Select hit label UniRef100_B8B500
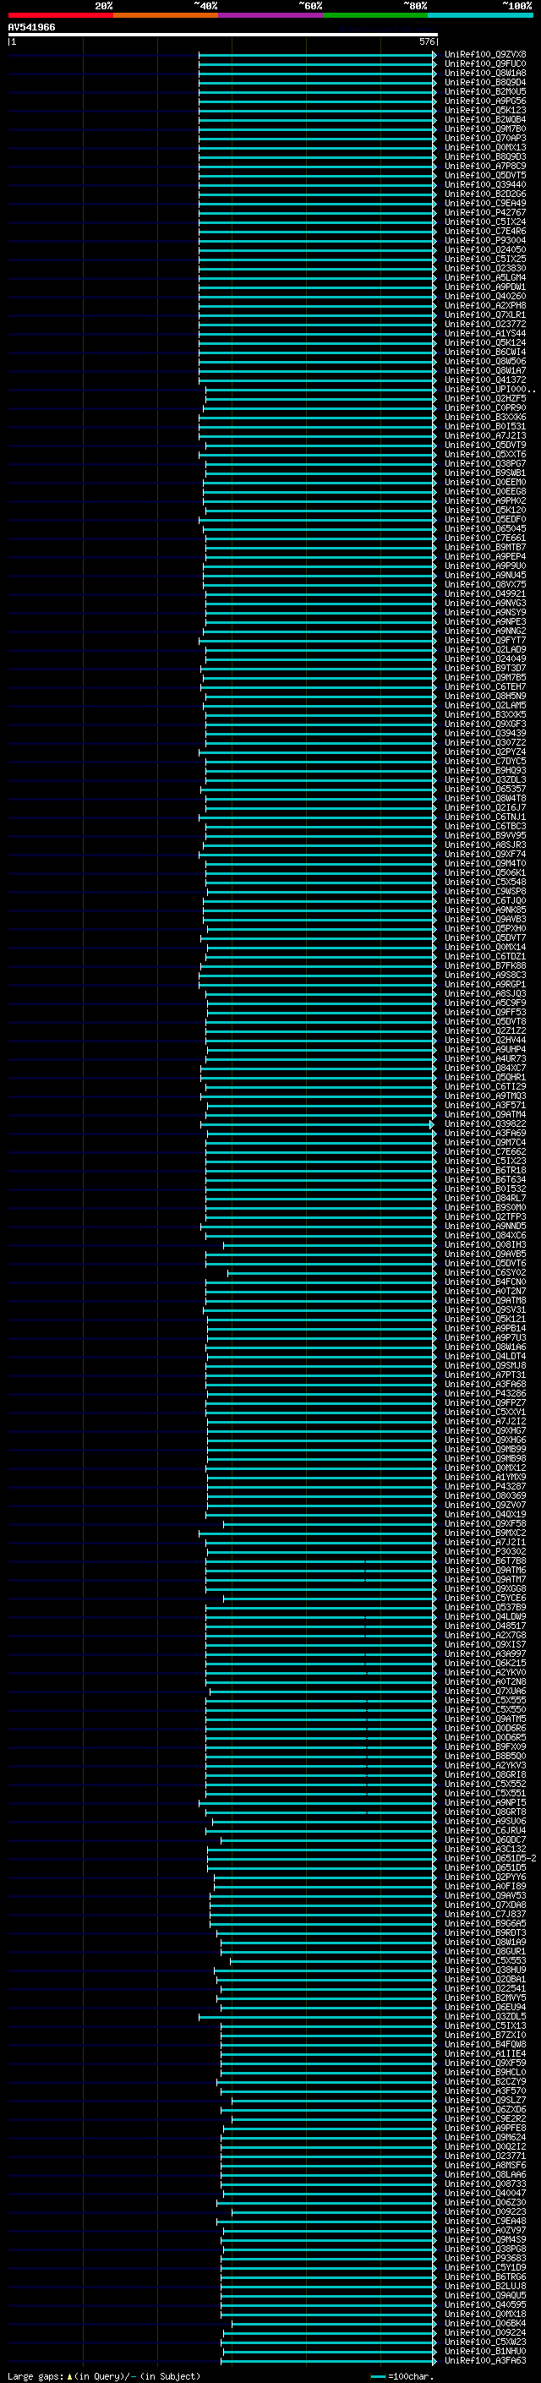Viewport: 541px width, 2383px height. [x=485, y=1756]
